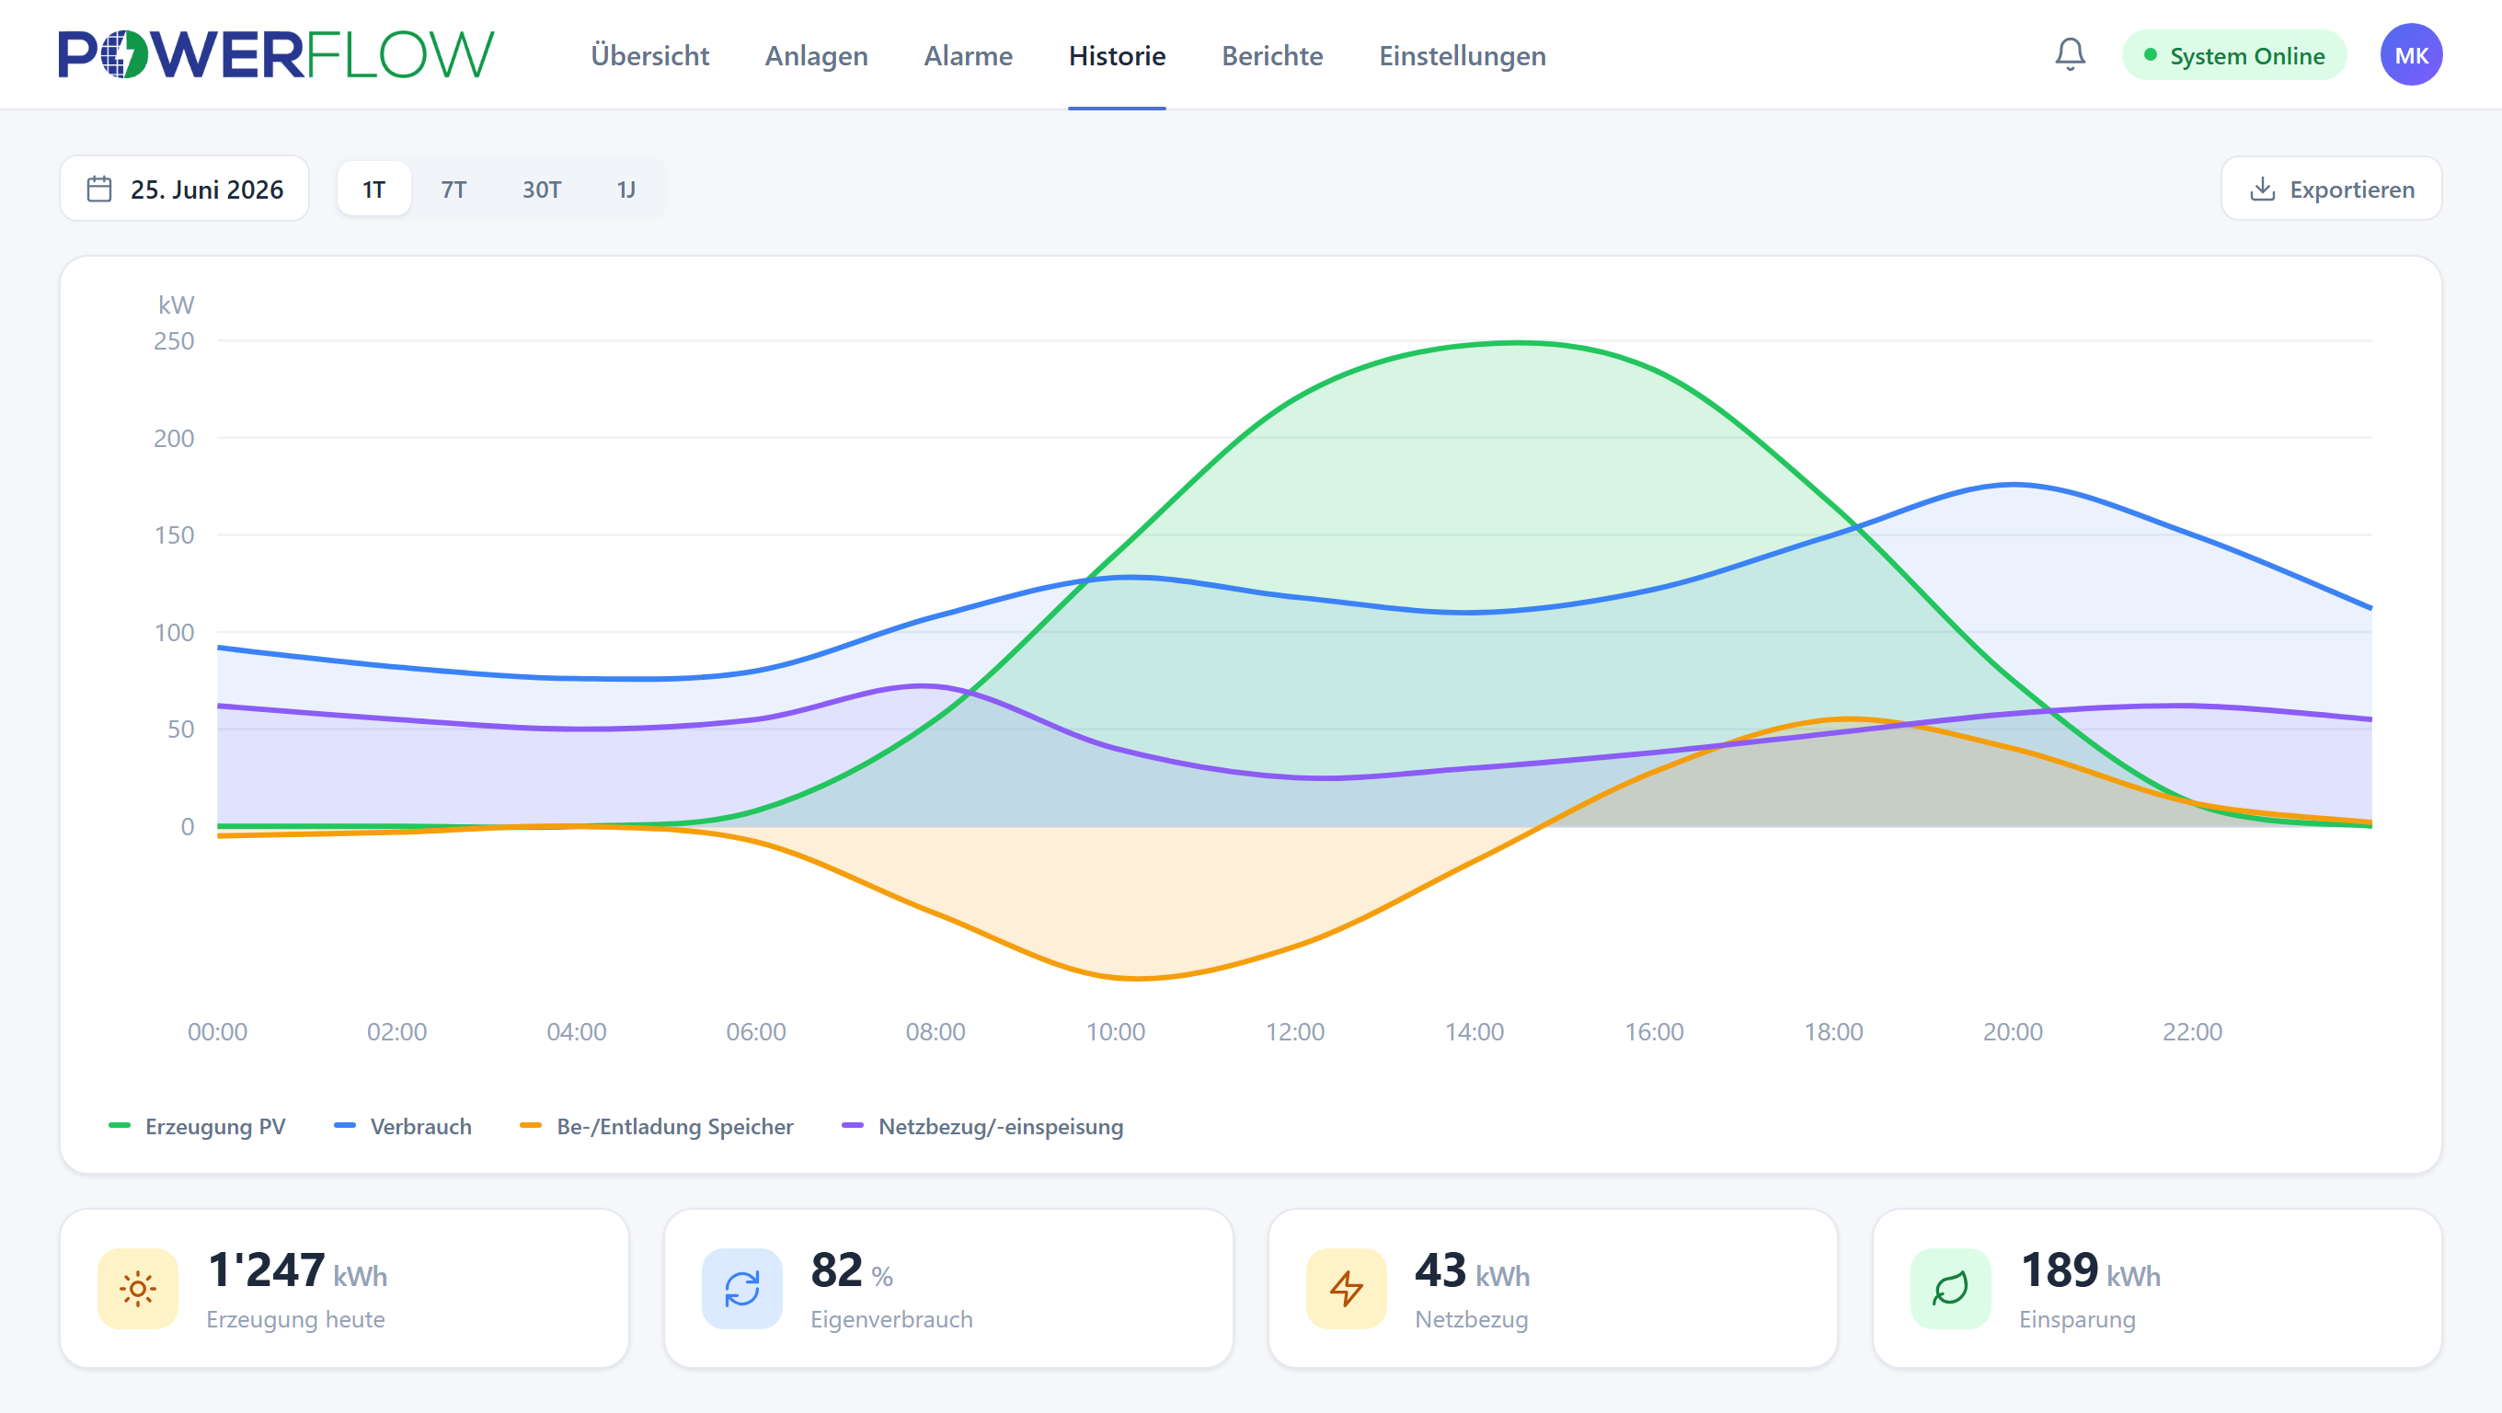
Task: Open the Berichte tab
Action: [x=1272, y=55]
